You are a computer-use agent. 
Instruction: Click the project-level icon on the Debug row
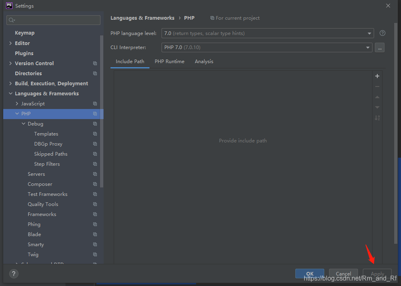[x=95, y=123]
